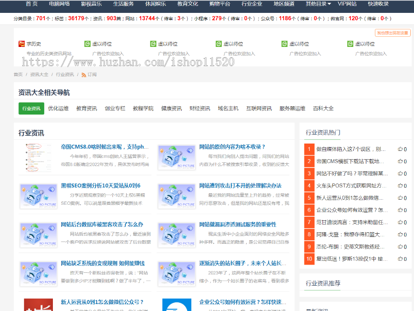Click breadcrumb link 资讯大全
This screenshot has width=414, height=311.
pyautogui.click(x=39, y=75)
